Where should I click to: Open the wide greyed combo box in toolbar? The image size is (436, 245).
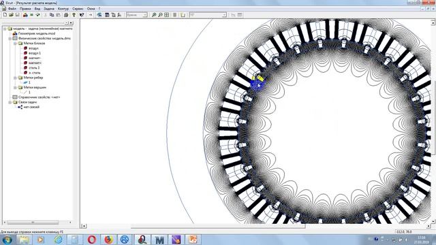pyautogui.click(x=208, y=15)
